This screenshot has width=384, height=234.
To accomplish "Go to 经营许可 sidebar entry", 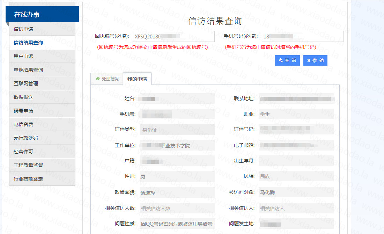I will pyautogui.click(x=42, y=152).
